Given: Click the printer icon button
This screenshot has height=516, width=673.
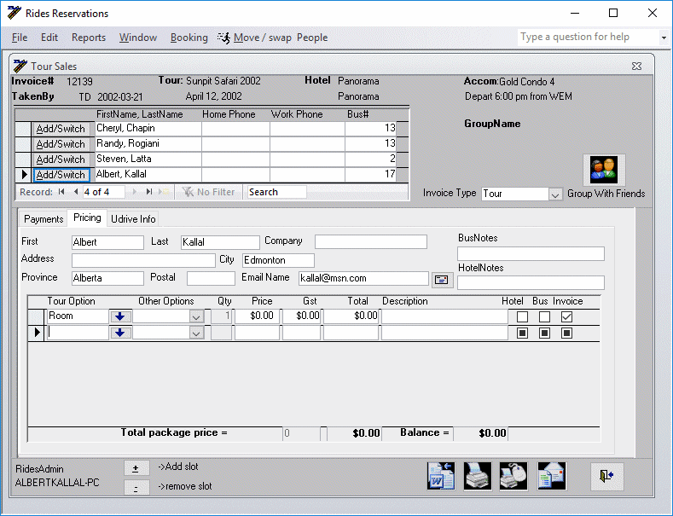Looking at the screenshot, I should point(478,477).
